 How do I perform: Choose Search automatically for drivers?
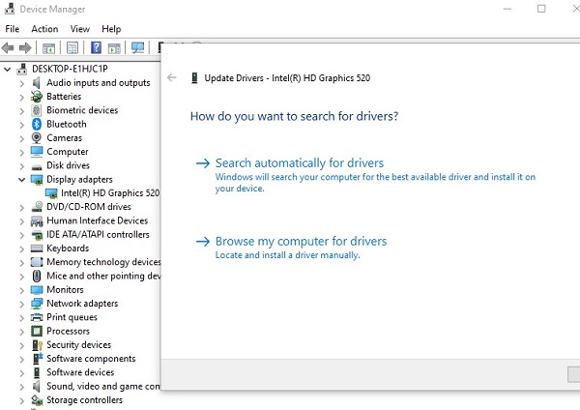tap(299, 163)
